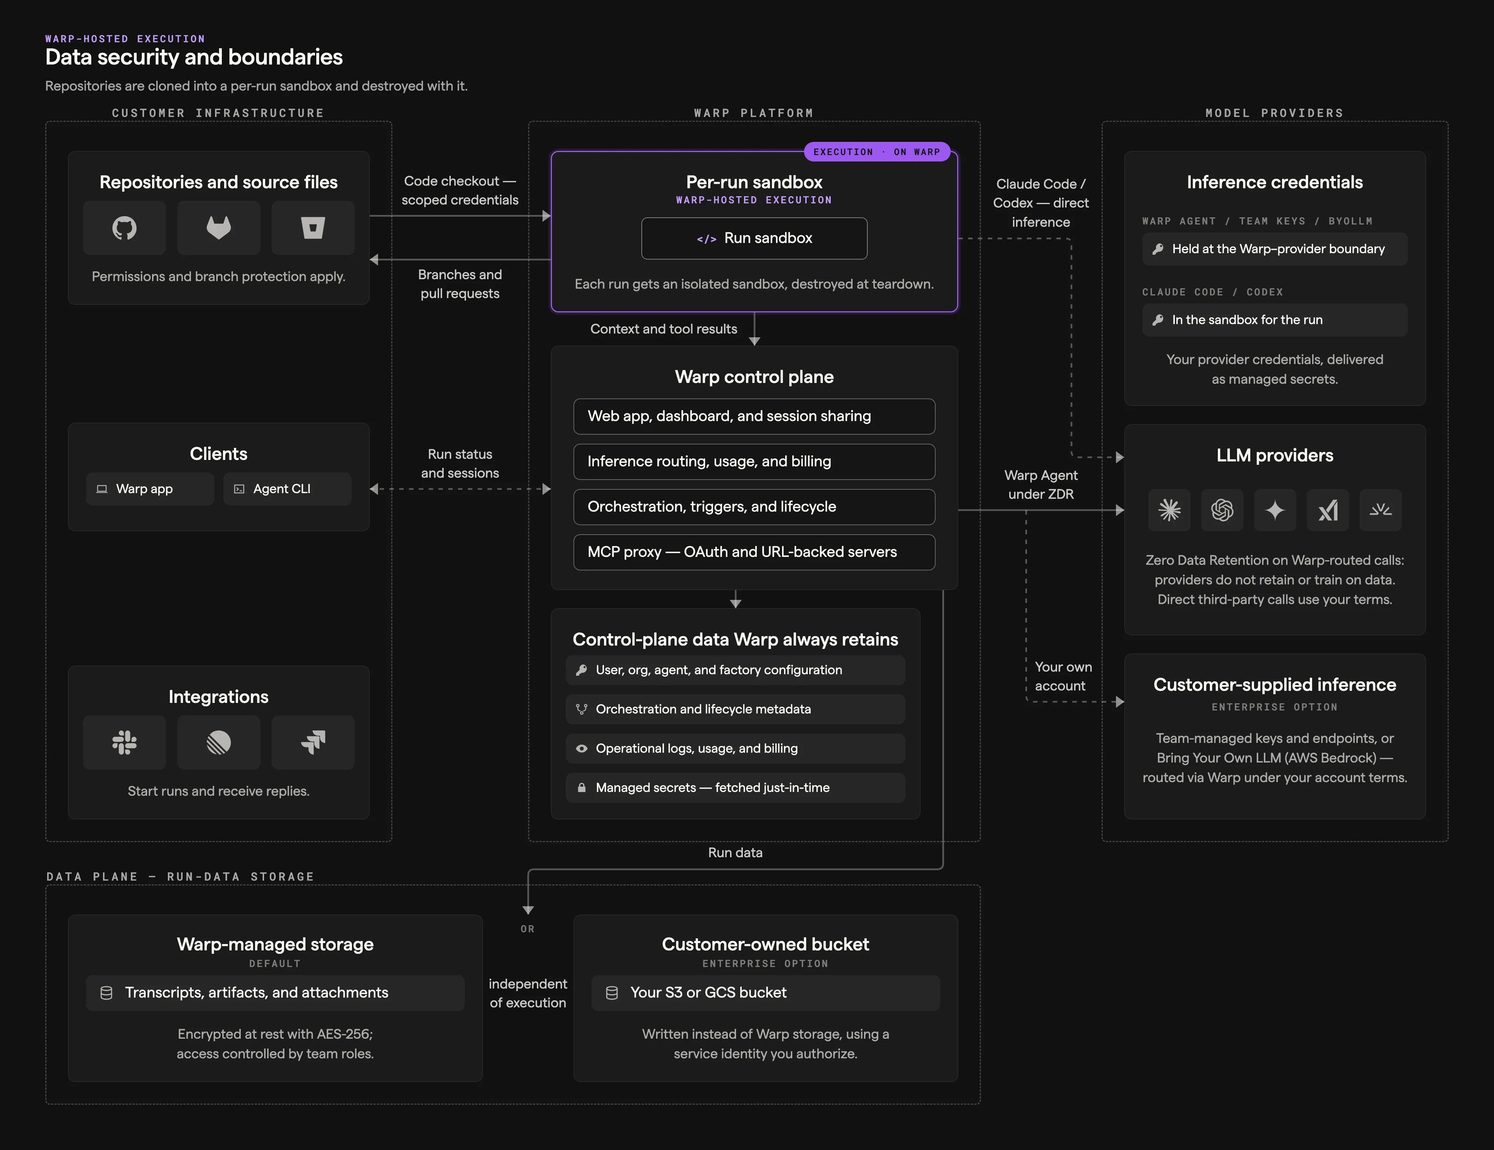Select the Jira icon under Integrations
This screenshot has height=1150, width=1494.
(x=313, y=742)
